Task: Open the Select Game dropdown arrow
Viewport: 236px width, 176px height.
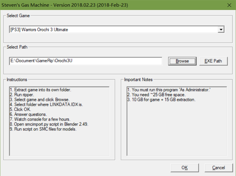Action: 221,29
